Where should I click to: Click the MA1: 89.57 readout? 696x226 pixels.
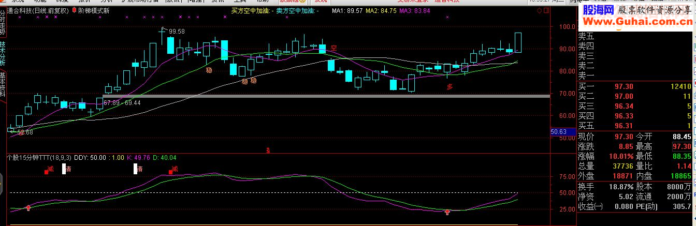click(x=347, y=10)
